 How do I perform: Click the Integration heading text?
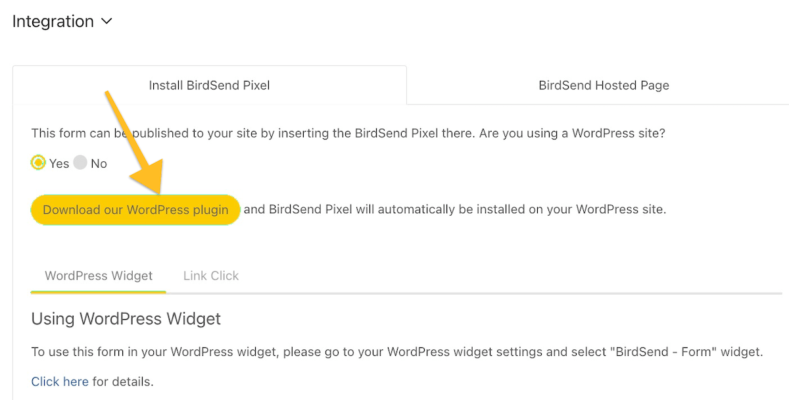[x=53, y=22]
